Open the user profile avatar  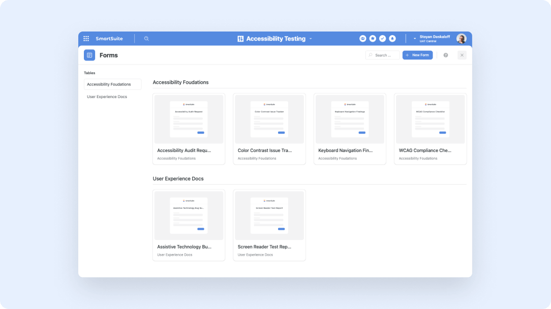pyautogui.click(x=462, y=39)
